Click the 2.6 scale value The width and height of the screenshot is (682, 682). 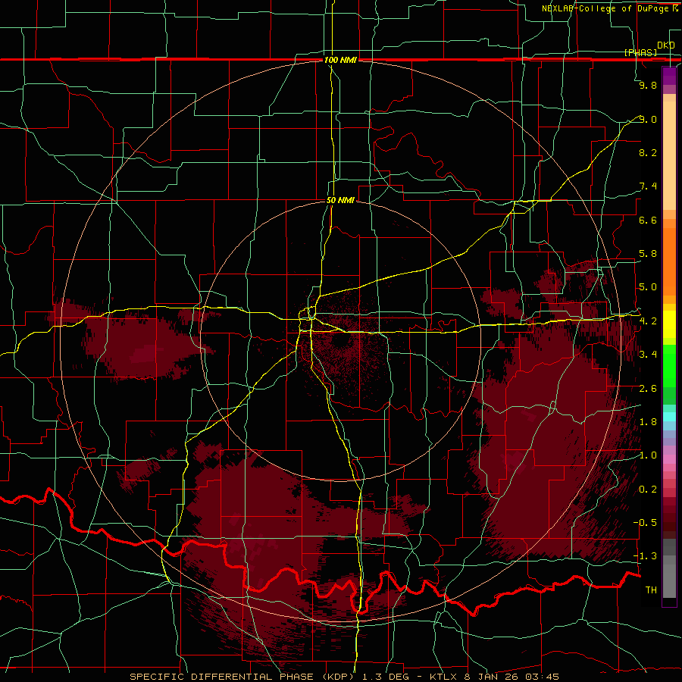point(648,389)
